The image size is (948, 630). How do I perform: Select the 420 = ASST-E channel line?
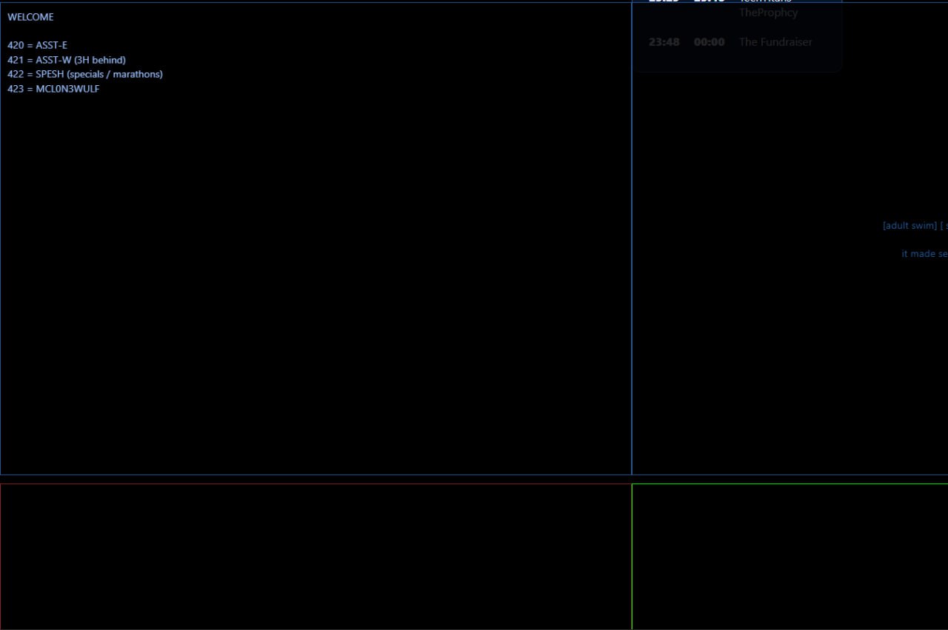pos(37,45)
